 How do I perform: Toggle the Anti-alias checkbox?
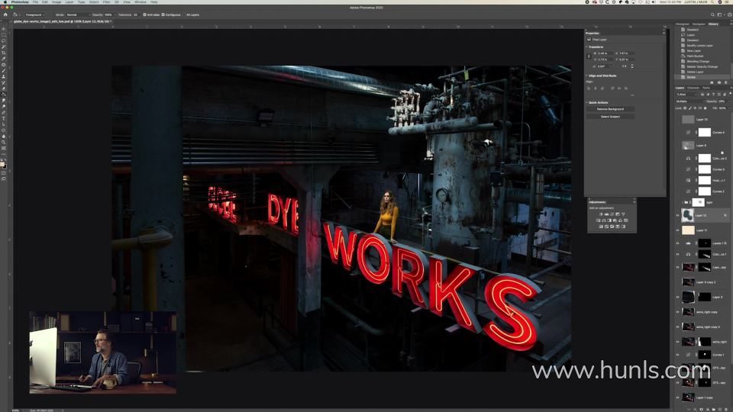pos(144,14)
